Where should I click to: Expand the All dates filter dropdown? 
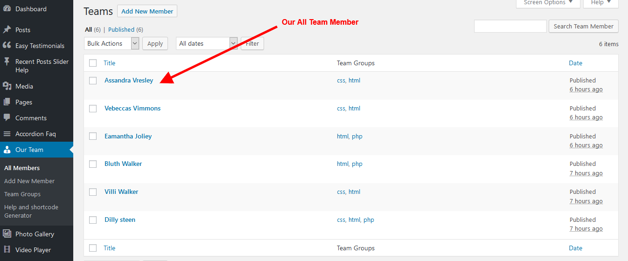tap(207, 43)
